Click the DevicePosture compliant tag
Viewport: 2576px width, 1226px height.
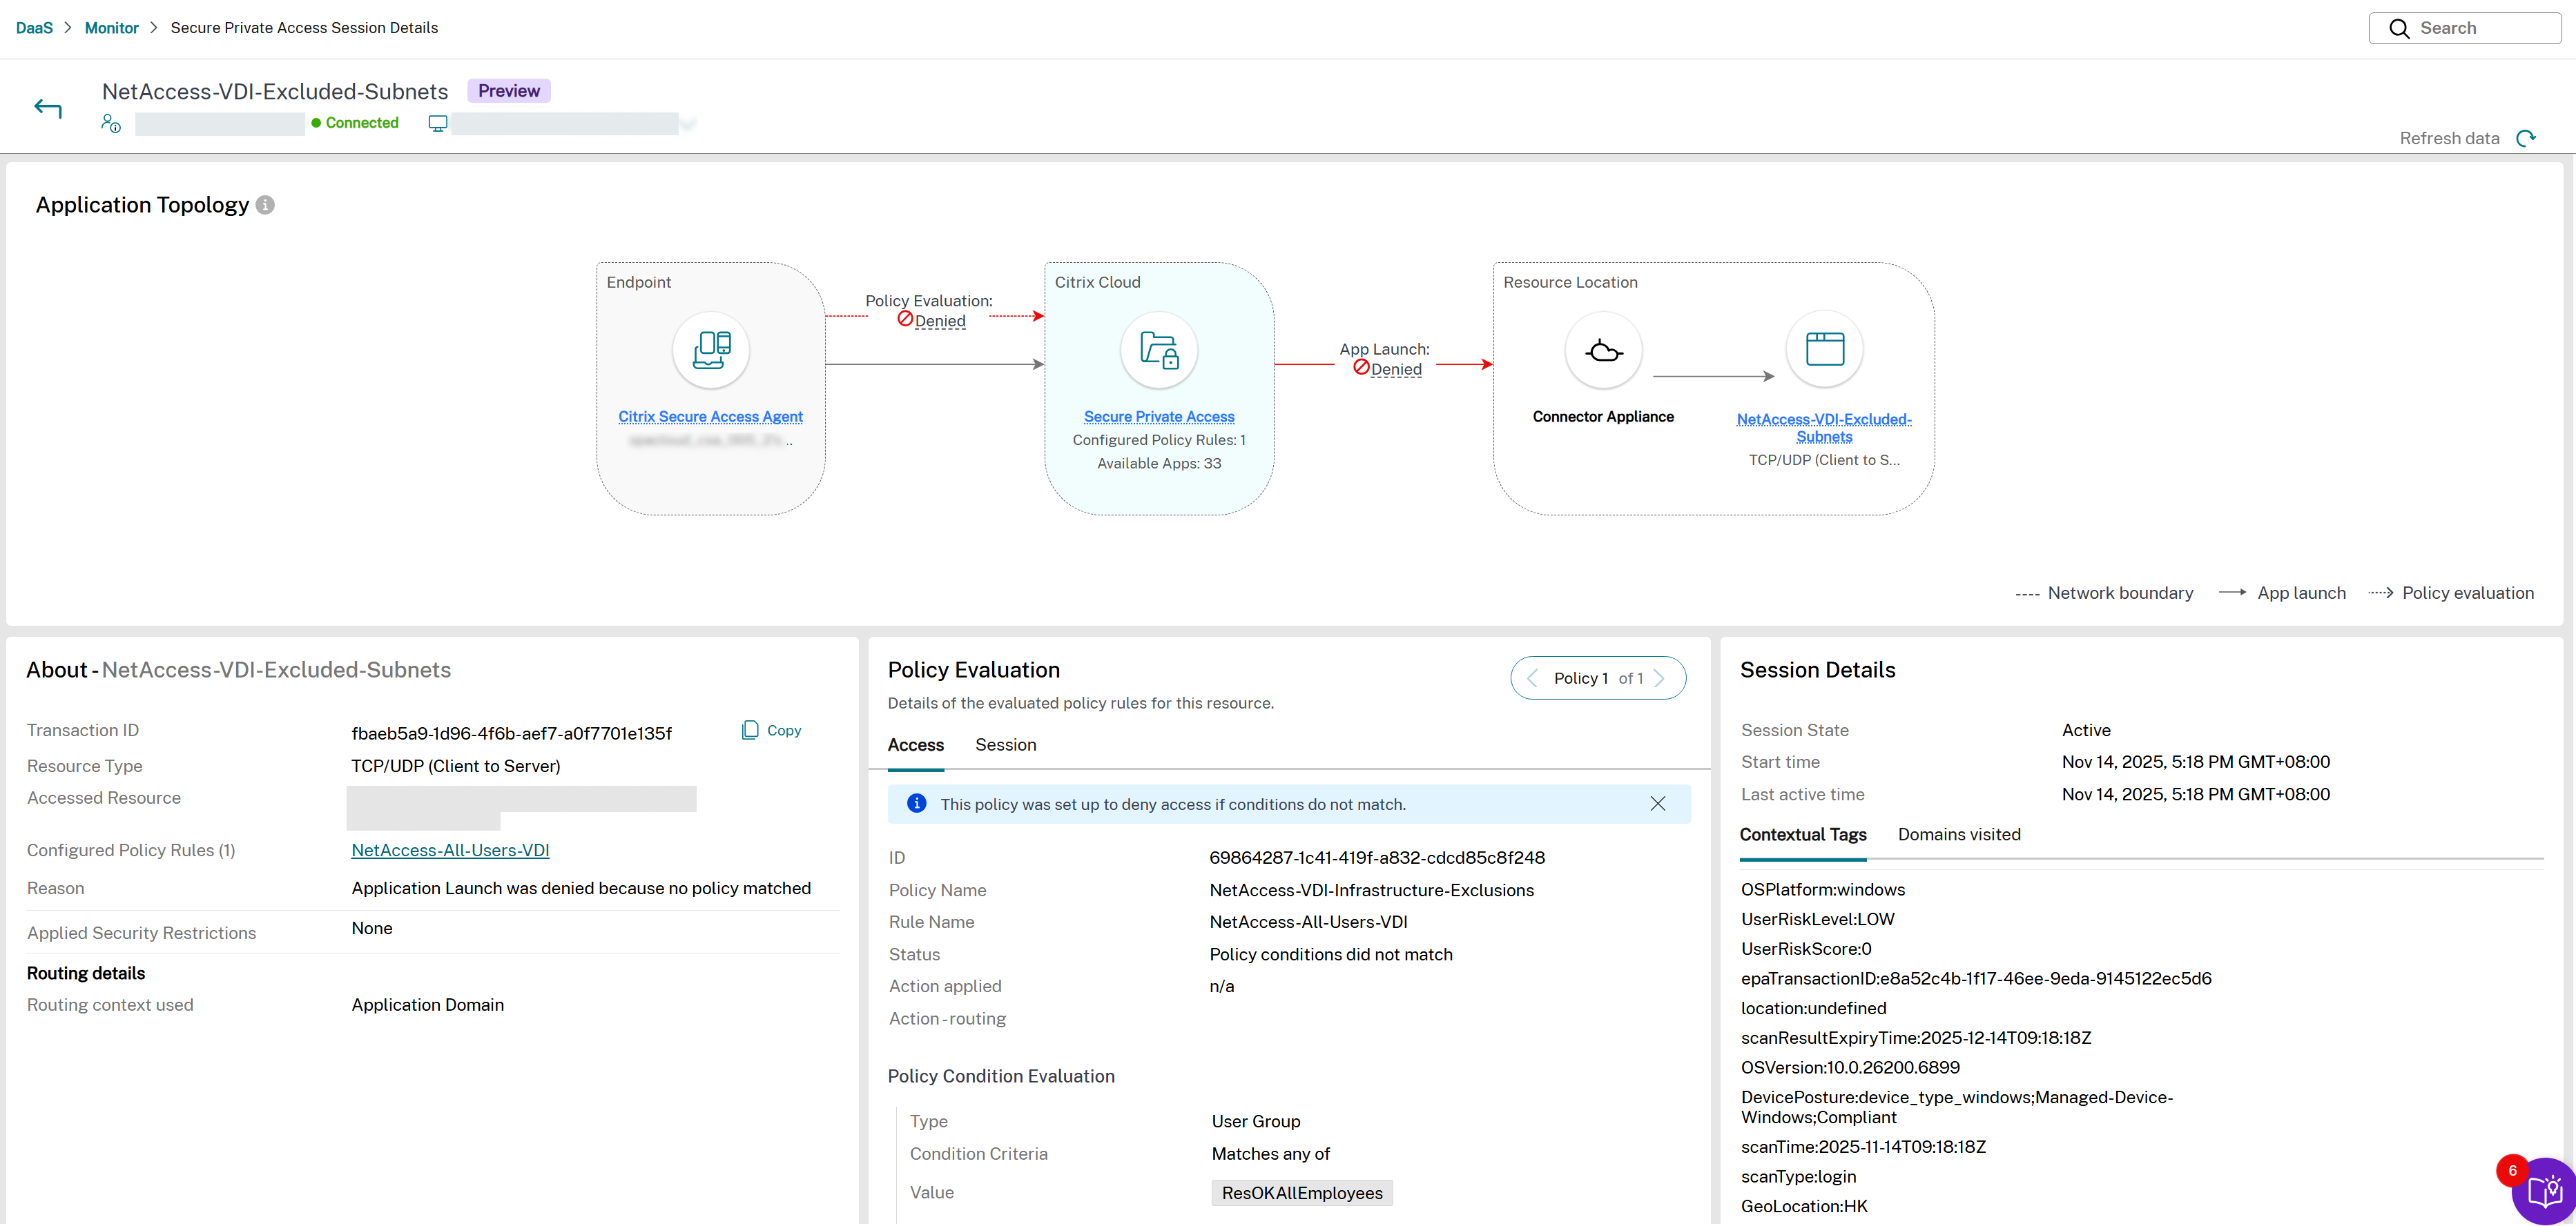[x=1956, y=1108]
